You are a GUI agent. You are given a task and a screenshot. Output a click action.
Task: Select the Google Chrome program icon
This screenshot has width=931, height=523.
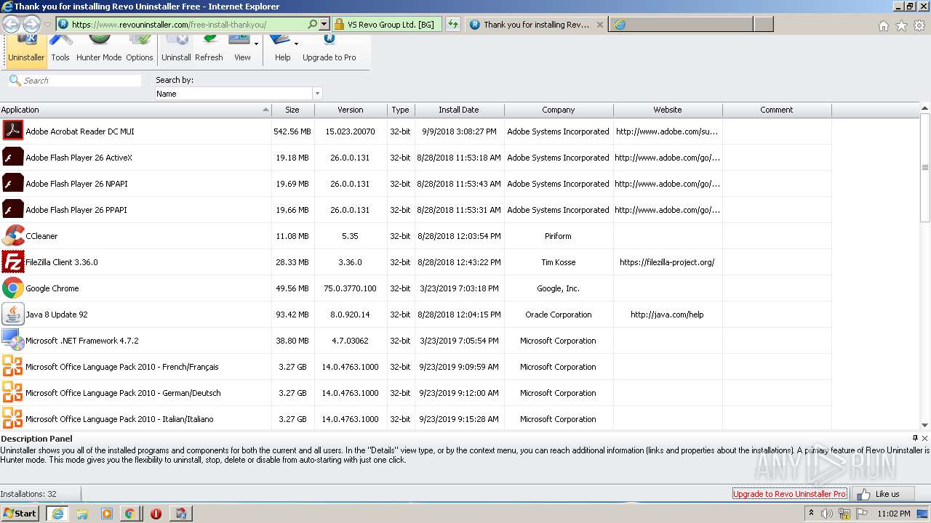(12, 288)
